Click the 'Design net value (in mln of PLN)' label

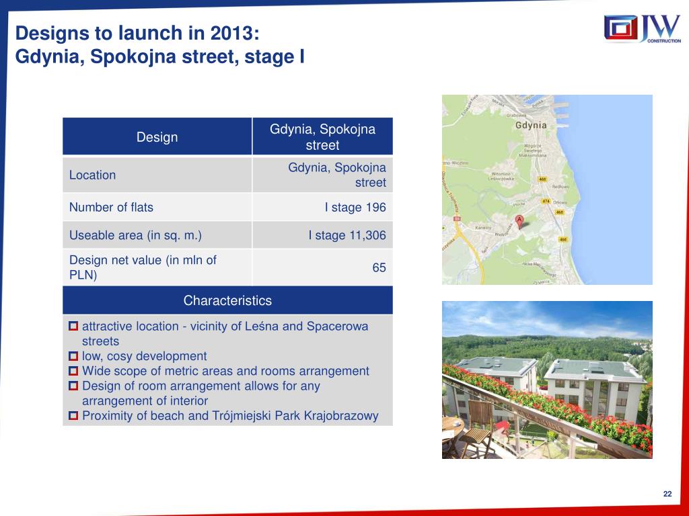pyautogui.click(x=143, y=267)
